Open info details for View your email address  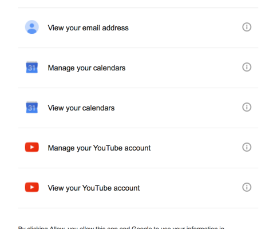(247, 27)
